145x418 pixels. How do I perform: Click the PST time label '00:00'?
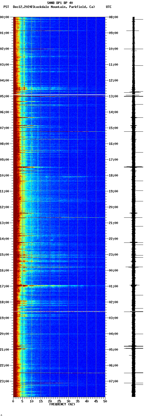tap(4, 17)
